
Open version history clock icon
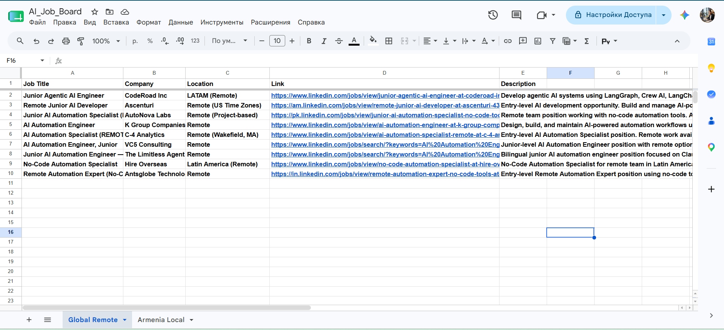point(493,15)
